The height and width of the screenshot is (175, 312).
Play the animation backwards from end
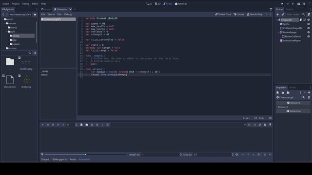(x=48, y=125)
